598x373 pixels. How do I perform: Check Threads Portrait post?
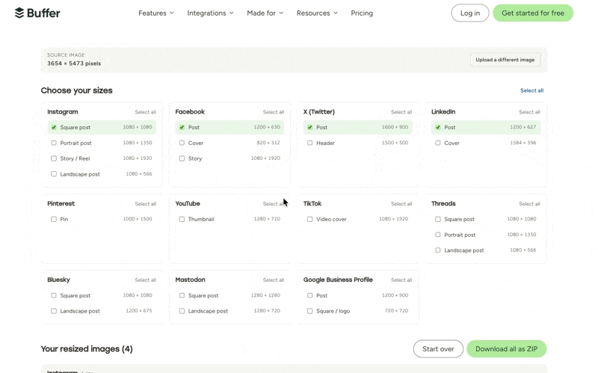tap(438, 235)
